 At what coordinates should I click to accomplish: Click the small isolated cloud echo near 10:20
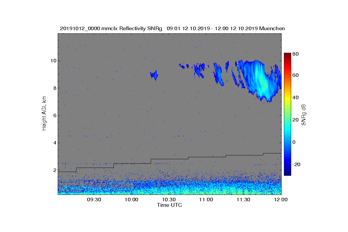tap(154, 75)
